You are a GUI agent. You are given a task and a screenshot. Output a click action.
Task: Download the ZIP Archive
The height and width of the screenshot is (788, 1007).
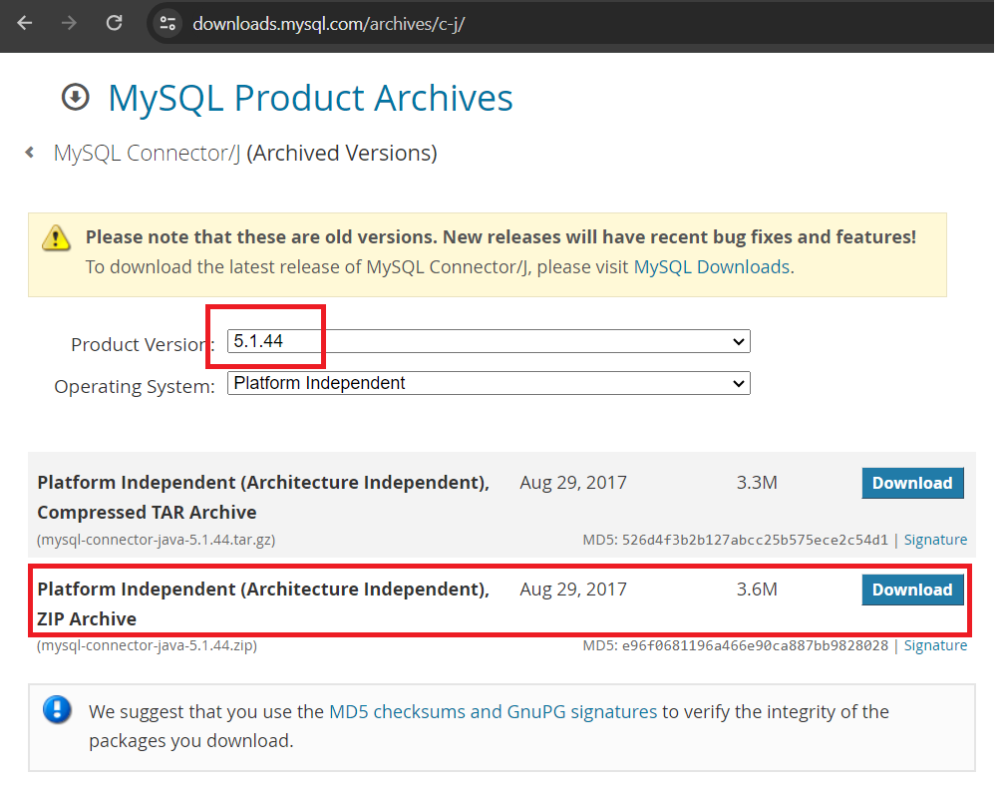point(912,590)
